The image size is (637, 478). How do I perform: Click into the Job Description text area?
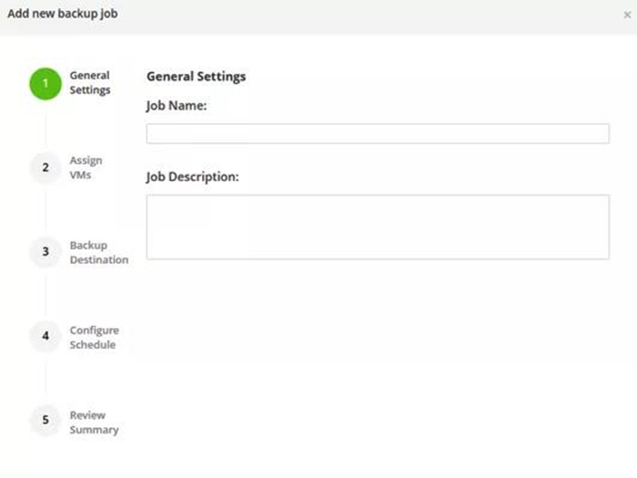pos(378,228)
